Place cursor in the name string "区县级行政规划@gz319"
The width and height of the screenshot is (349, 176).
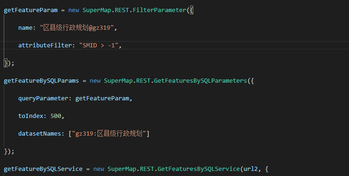pos(77,28)
